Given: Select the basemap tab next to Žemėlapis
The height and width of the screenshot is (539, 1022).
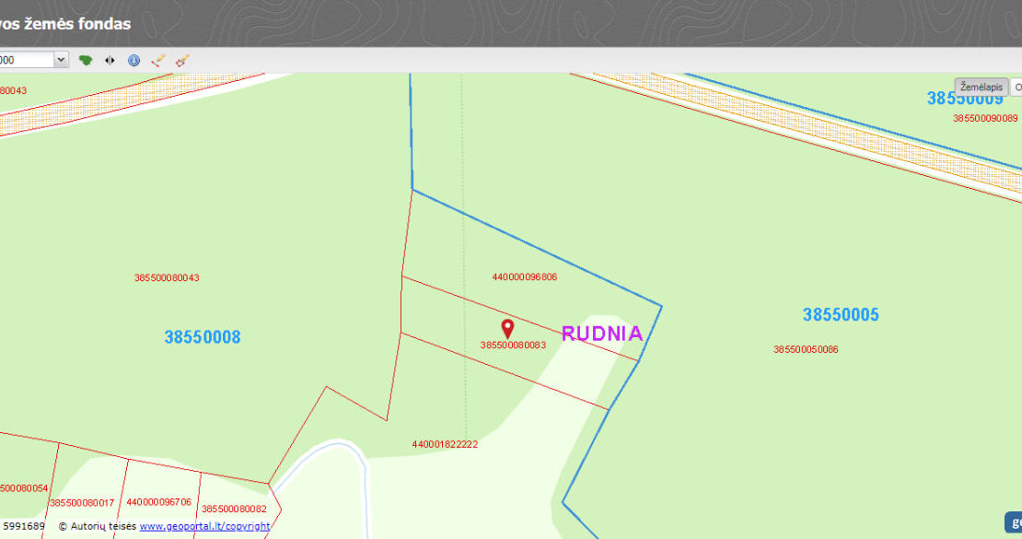Looking at the screenshot, I should tap(1016, 87).
